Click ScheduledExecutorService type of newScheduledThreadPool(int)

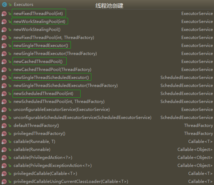click(x=187, y=94)
